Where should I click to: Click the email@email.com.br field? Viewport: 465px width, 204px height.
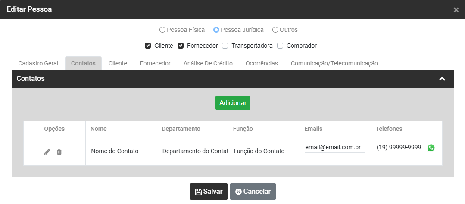pos(335,147)
